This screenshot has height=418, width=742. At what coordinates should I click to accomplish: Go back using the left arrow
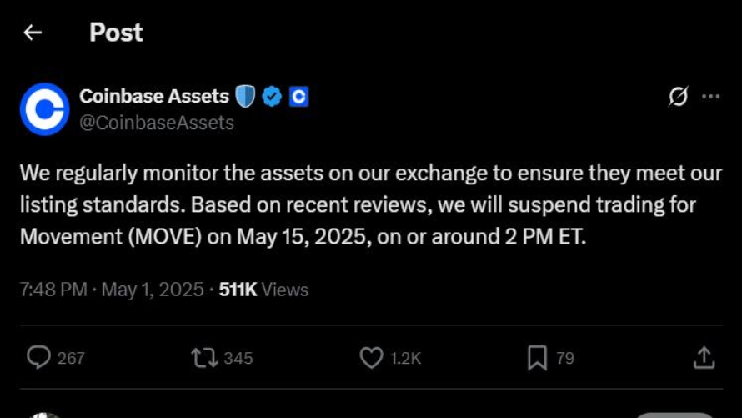point(33,33)
